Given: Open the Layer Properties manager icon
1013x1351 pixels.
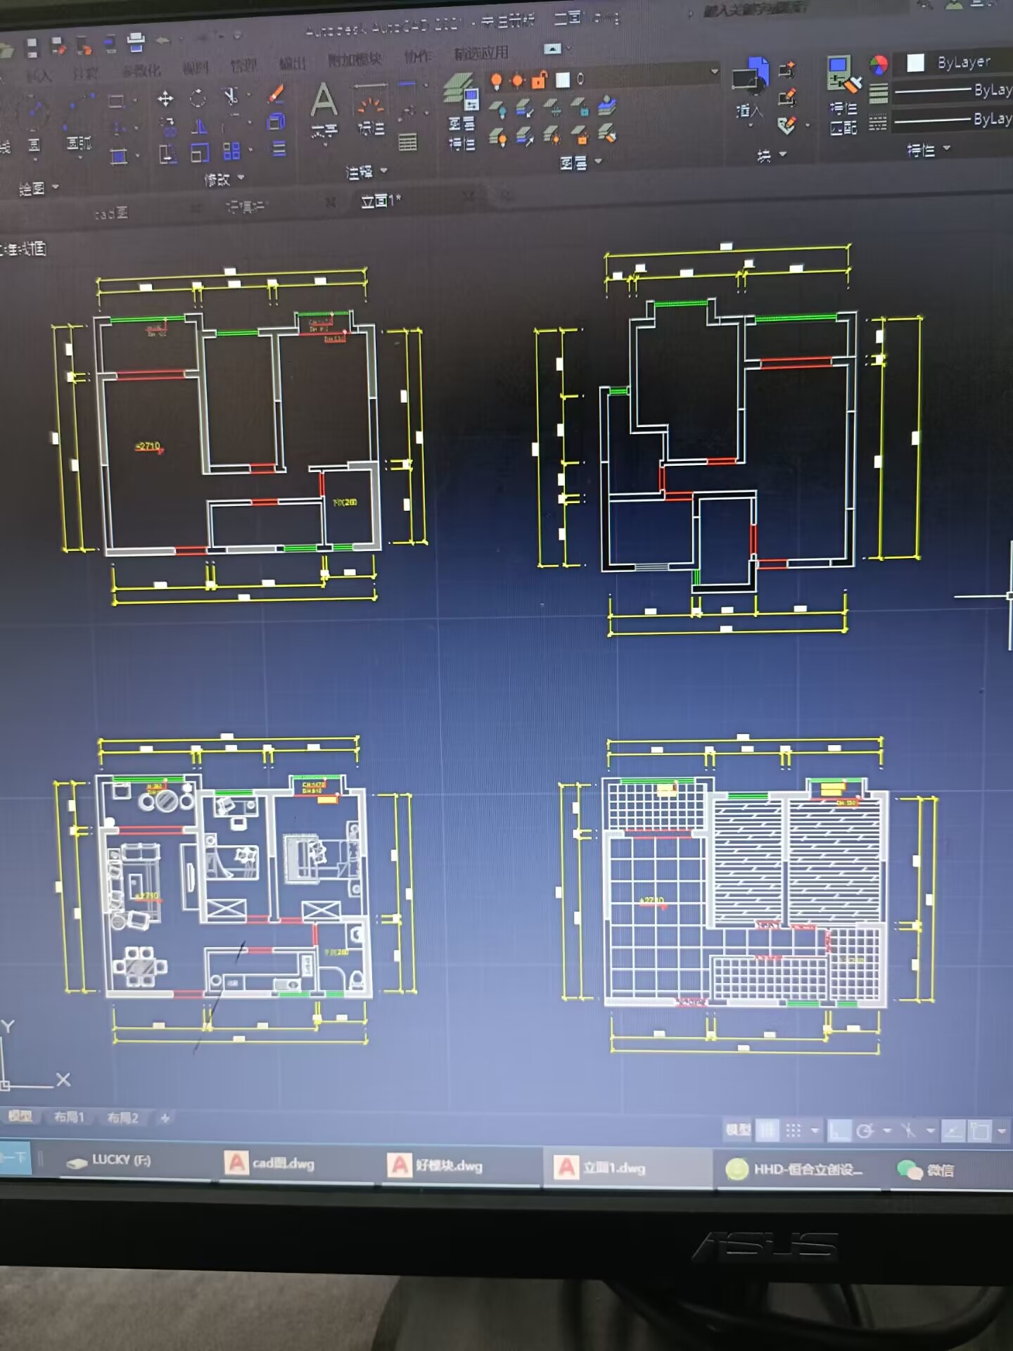Looking at the screenshot, I should point(461,91).
